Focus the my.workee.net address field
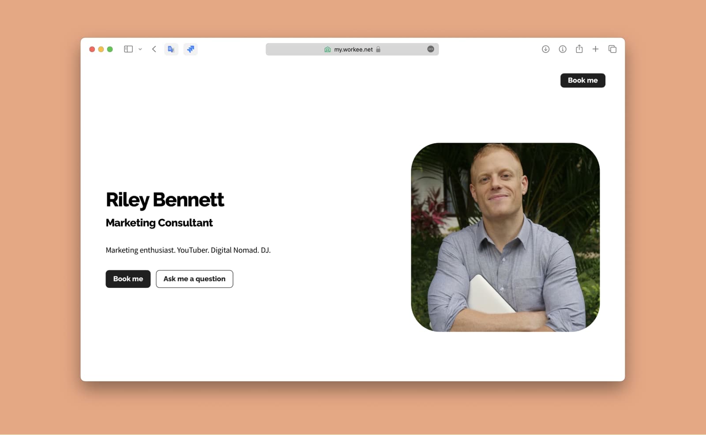Image resolution: width=706 pixels, height=435 pixels. 352,49
